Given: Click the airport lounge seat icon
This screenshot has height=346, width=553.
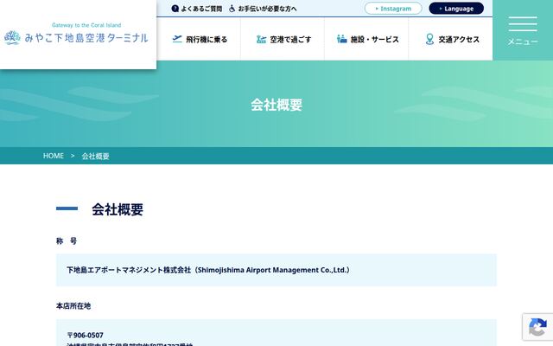Looking at the screenshot, I should (261, 39).
